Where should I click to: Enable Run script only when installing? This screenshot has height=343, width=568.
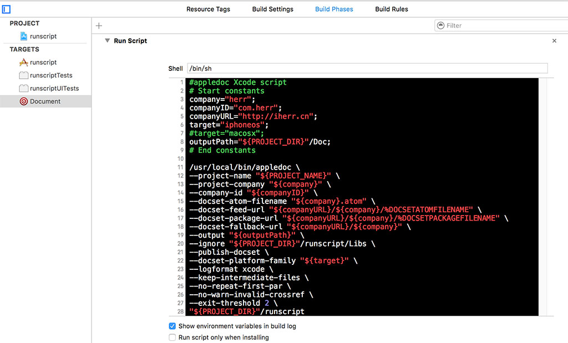coord(173,337)
